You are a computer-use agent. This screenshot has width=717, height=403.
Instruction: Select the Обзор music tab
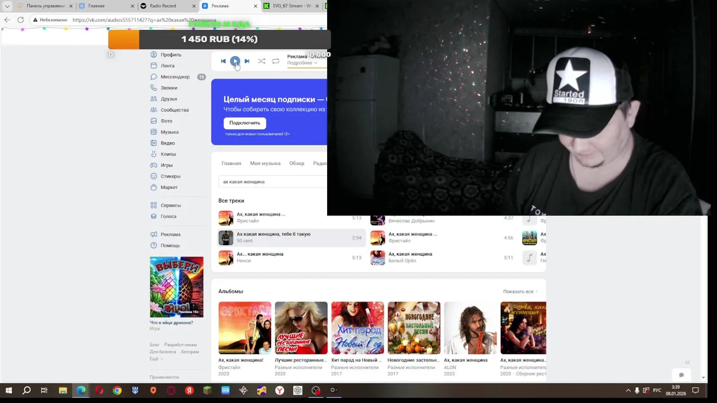click(x=297, y=163)
